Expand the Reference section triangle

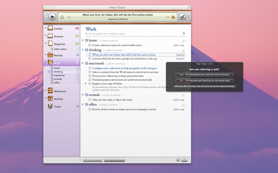[46, 90]
